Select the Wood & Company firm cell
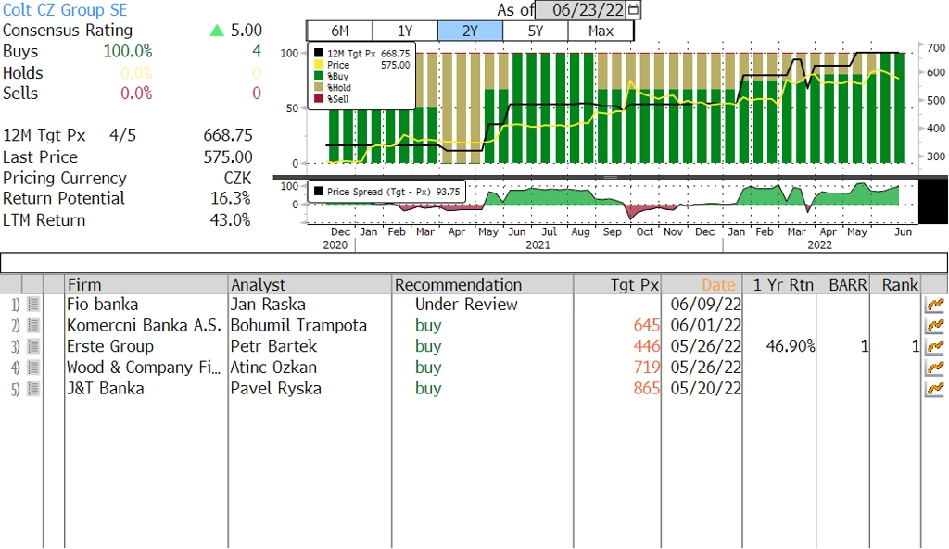Viewport: 949px width, 549px height. (x=144, y=367)
